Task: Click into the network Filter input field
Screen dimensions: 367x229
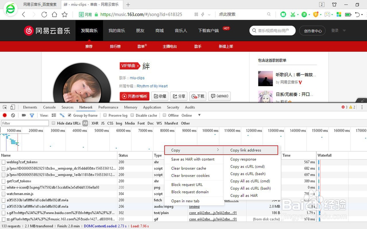Action: (x=25, y=123)
